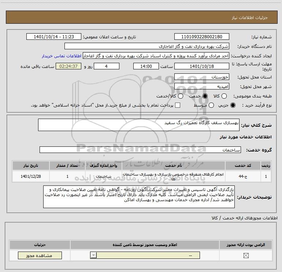This screenshot has height=272, width=282.
Task: Click the service name cell in row 1
Action: click(174, 176)
